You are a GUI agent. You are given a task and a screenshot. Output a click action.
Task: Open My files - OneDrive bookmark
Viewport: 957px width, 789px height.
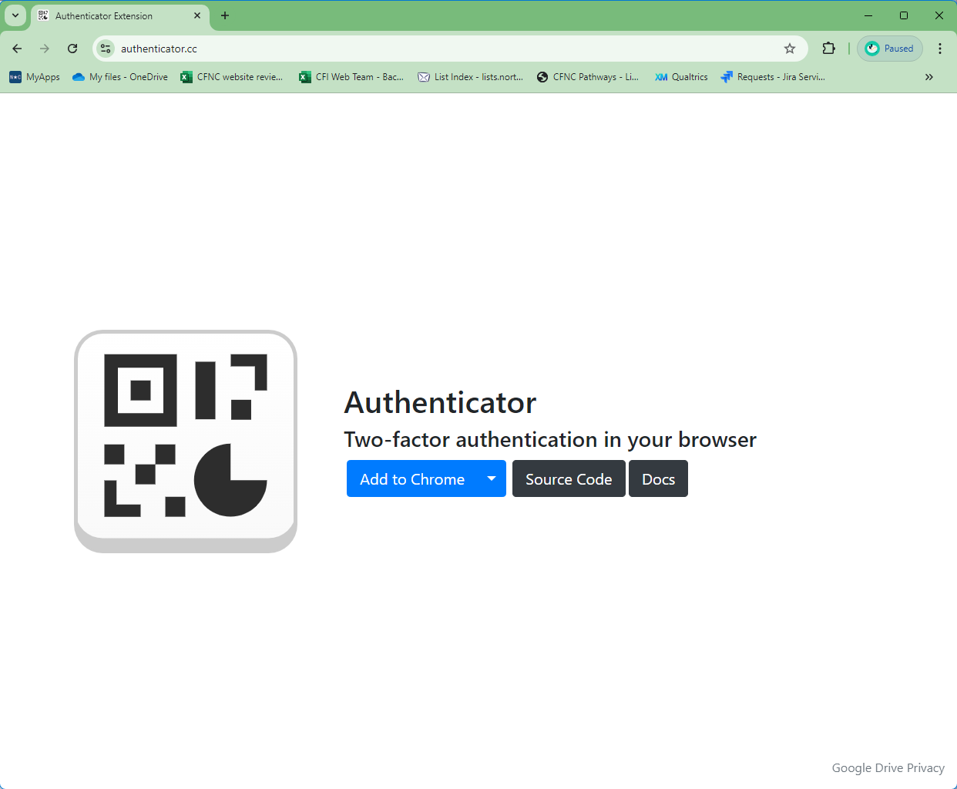click(119, 76)
